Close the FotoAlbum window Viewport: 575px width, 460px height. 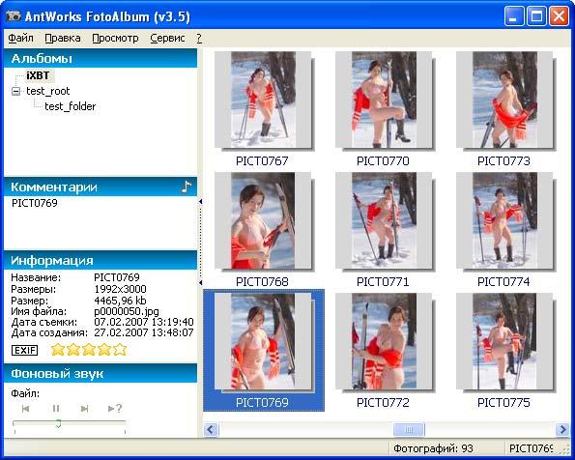tap(559, 16)
